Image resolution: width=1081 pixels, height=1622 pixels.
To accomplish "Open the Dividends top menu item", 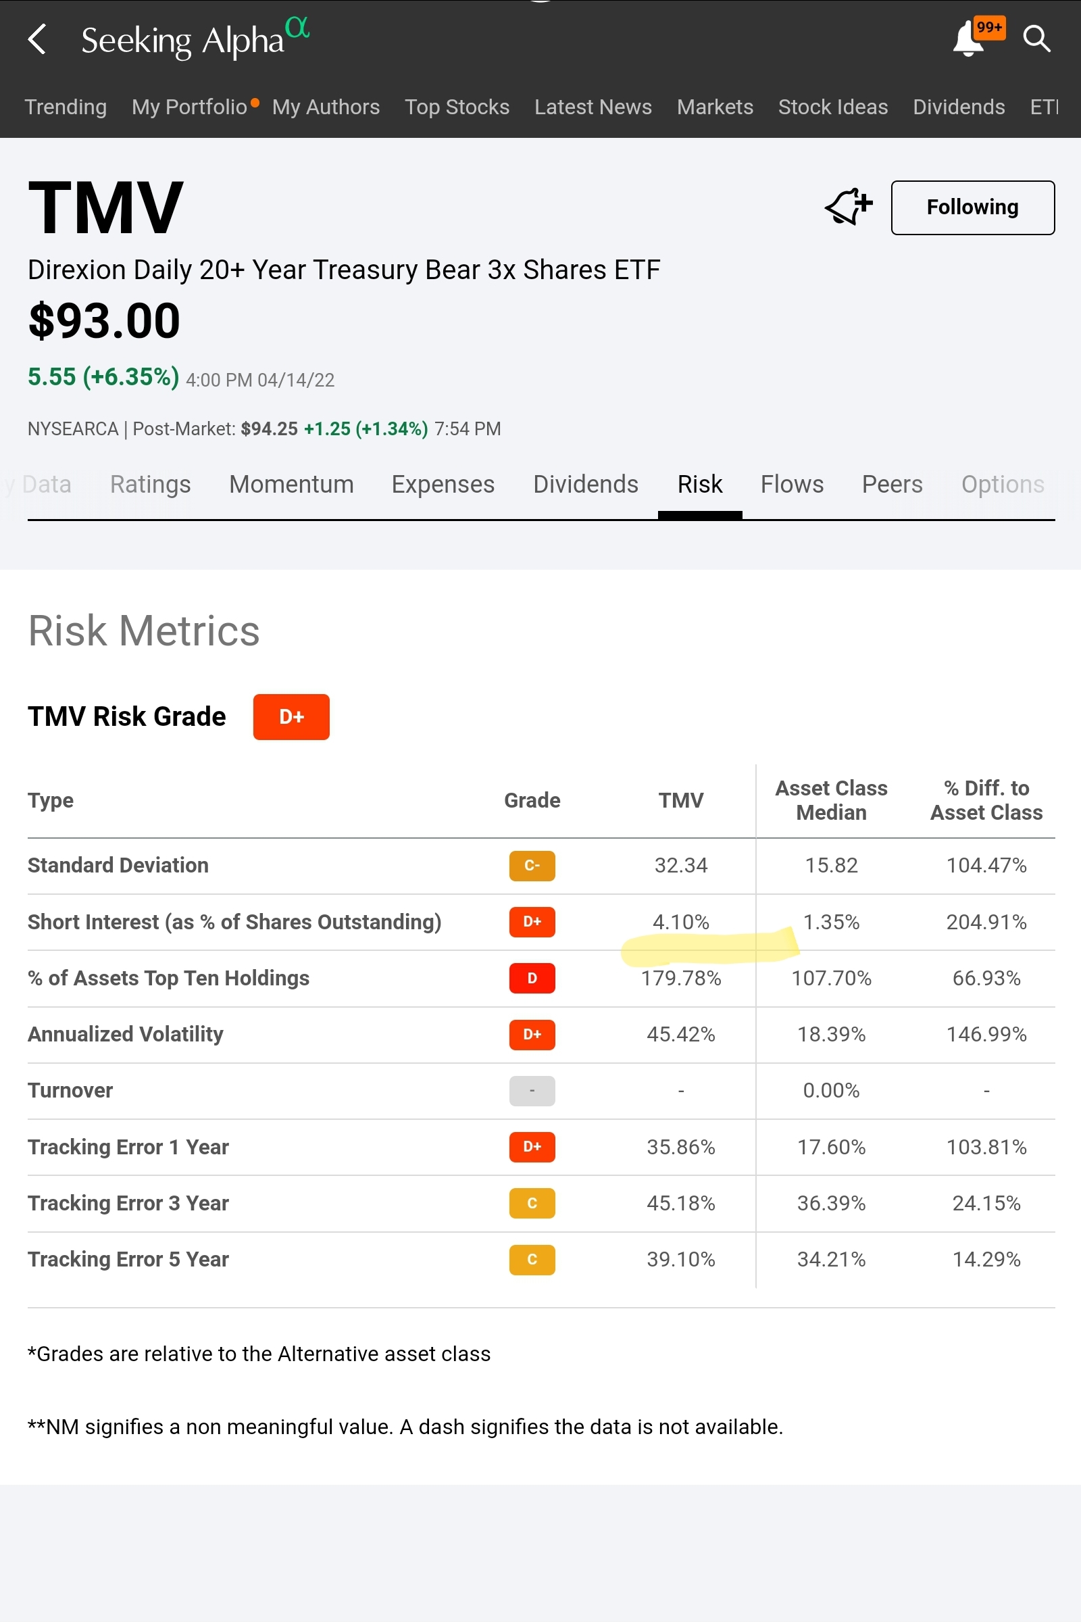I will point(958,107).
